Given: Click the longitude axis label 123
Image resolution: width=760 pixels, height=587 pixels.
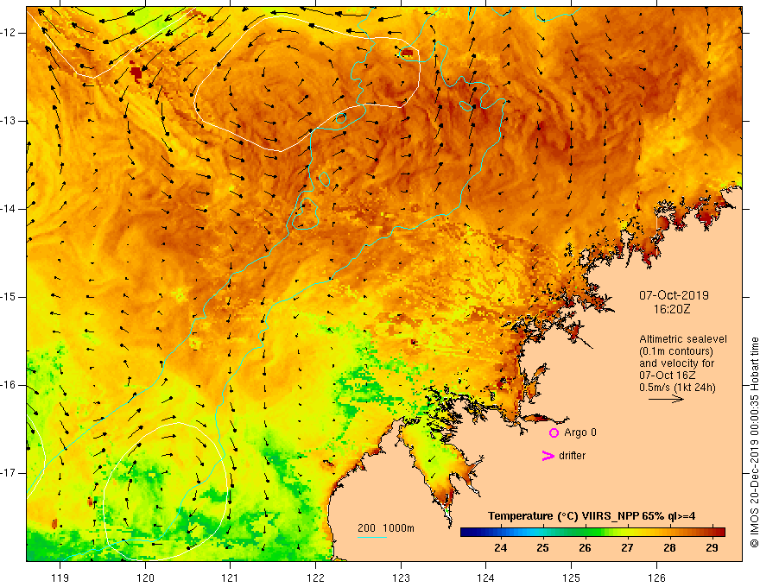Looking at the screenshot, I should tap(401, 578).
